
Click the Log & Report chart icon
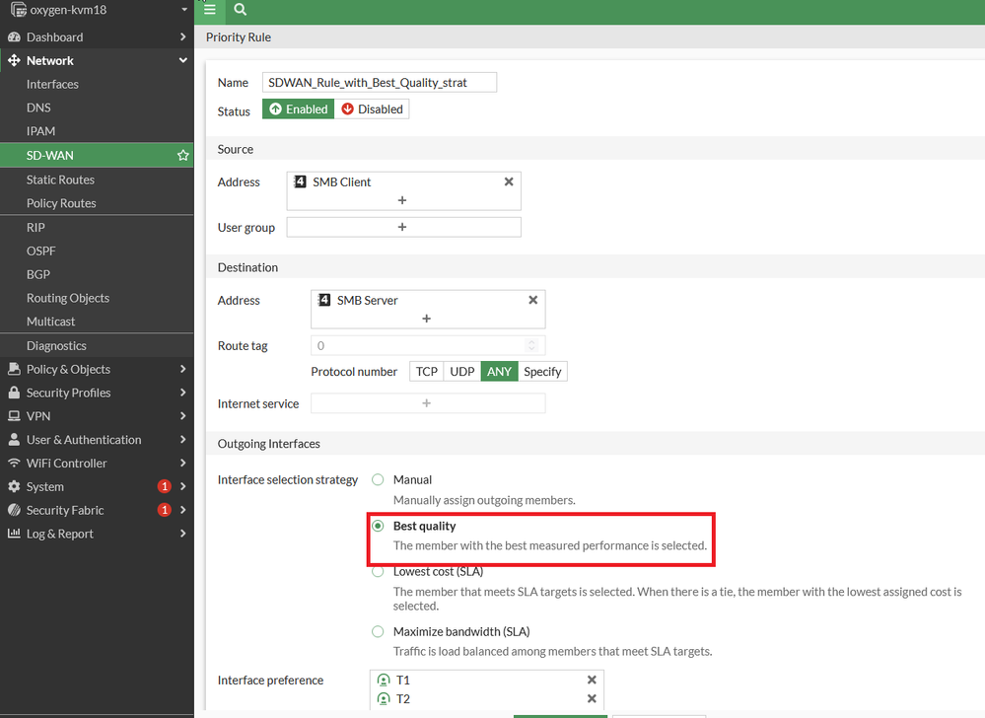[14, 534]
